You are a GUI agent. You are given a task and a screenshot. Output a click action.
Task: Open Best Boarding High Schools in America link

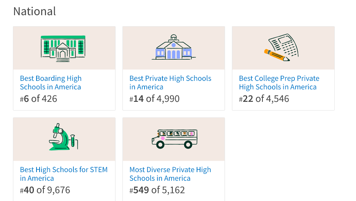pyautogui.click(x=51, y=82)
